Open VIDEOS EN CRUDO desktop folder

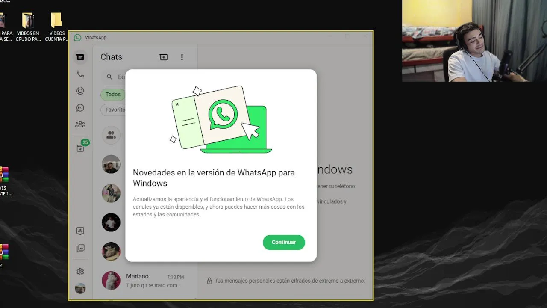[x=28, y=27]
